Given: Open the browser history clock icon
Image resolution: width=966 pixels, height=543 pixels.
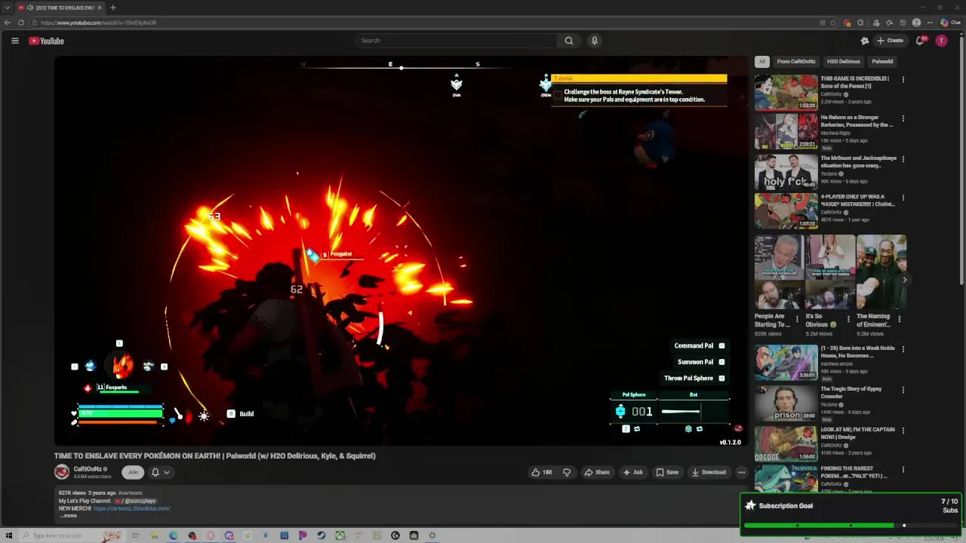Looking at the screenshot, I should (x=903, y=23).
